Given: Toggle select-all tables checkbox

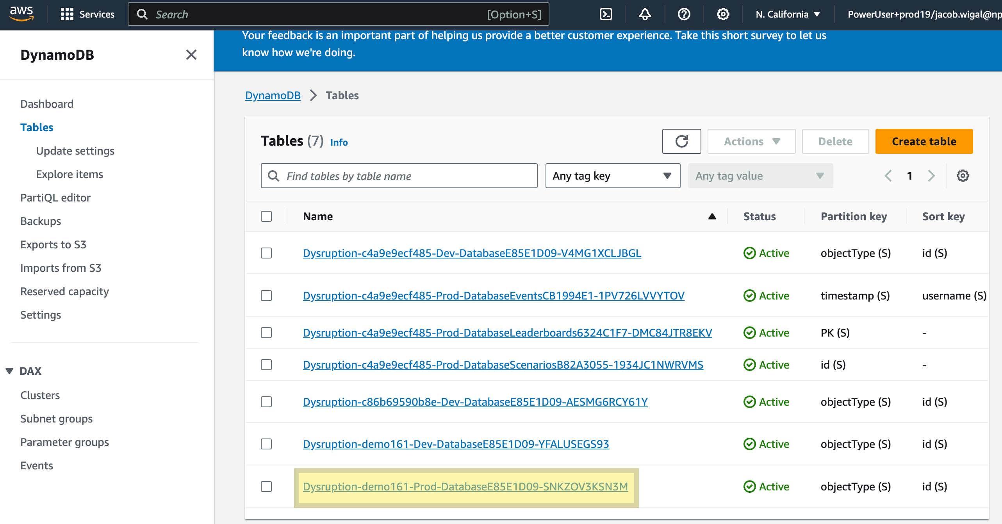Looking at the screenshot, I should tap(266, 216).
